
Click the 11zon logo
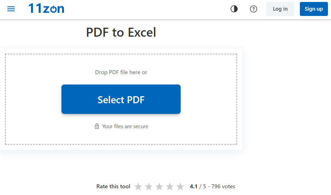pyautogui.click(x=46, y=8)
